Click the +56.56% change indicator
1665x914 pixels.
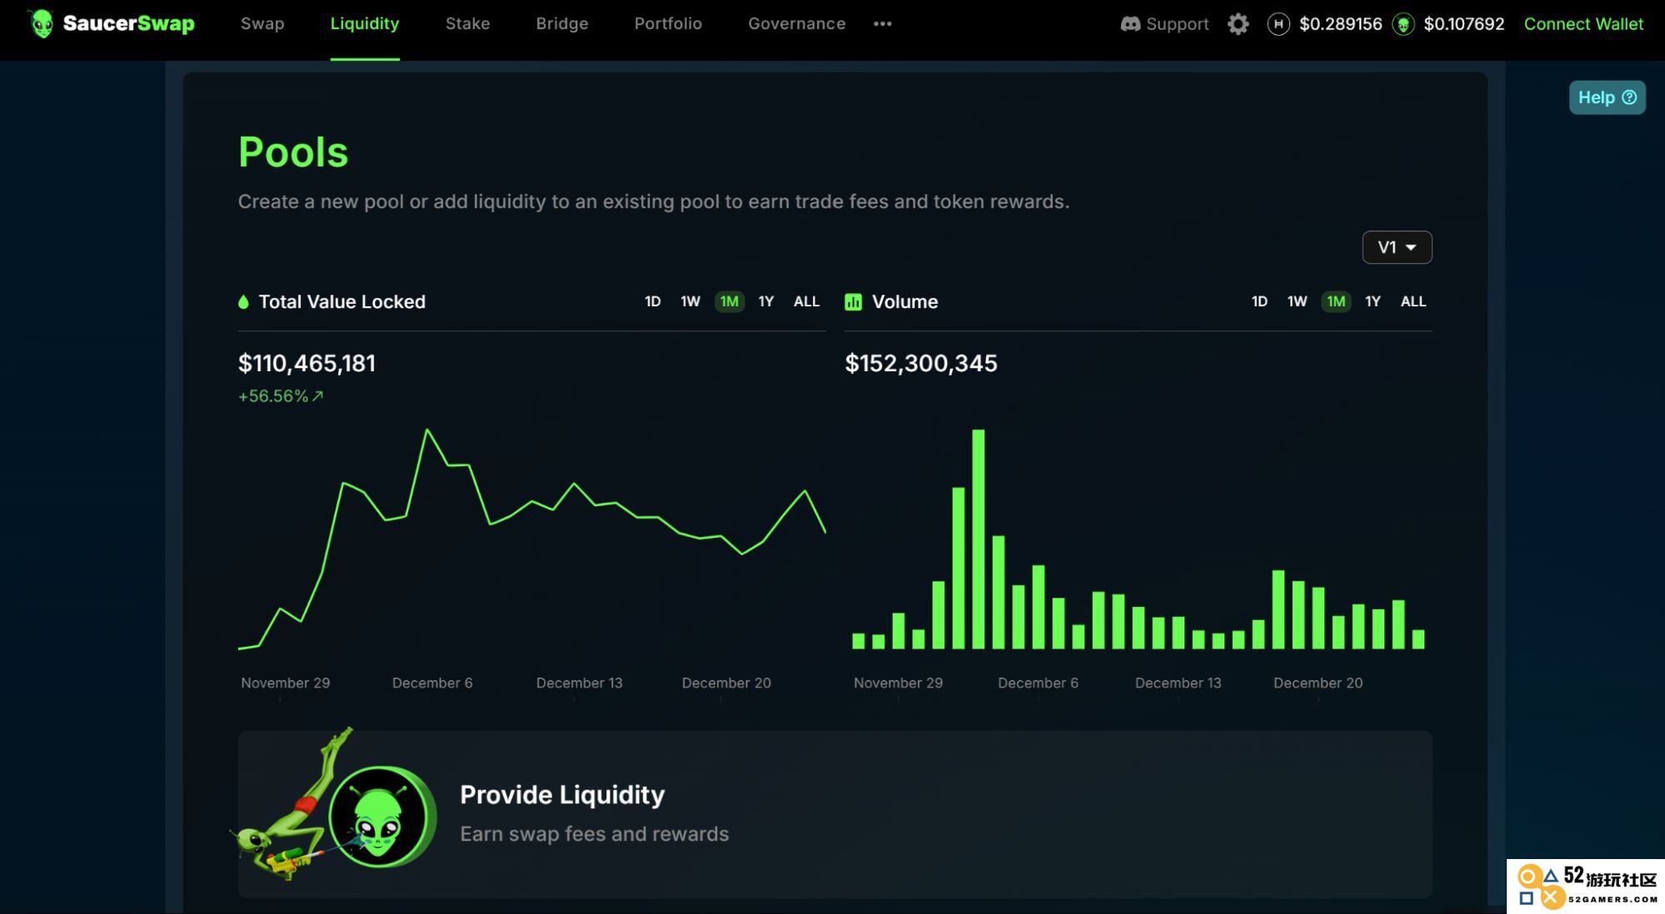(281, 396)
